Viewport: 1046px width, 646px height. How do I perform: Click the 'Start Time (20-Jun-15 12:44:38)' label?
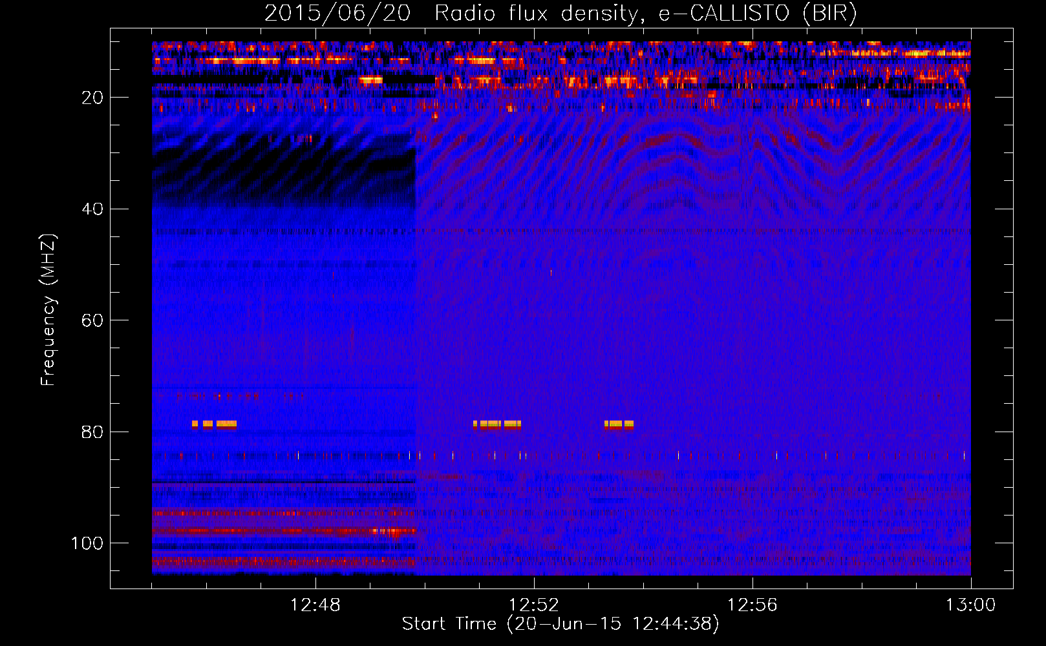(x=560, y=624)
